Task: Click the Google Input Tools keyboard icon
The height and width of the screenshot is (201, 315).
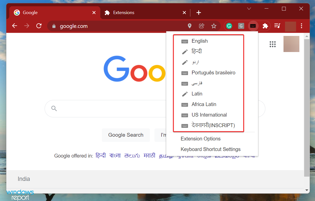Action: click(x=253, y=26)
